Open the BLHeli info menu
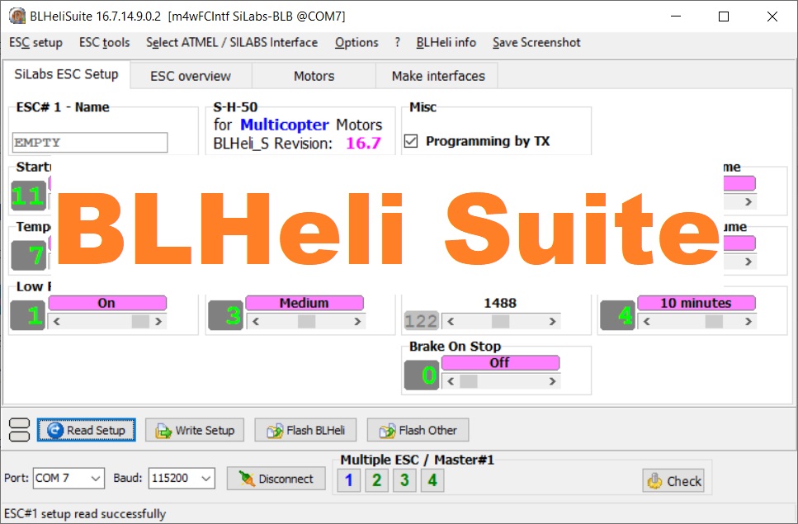The height and width of the screenshot is (524, 798). [446, 43]
